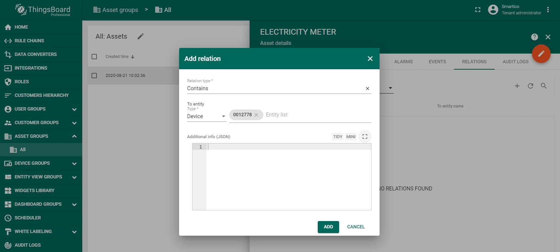Switch to the Audit Logs tab

pos(515,62)
